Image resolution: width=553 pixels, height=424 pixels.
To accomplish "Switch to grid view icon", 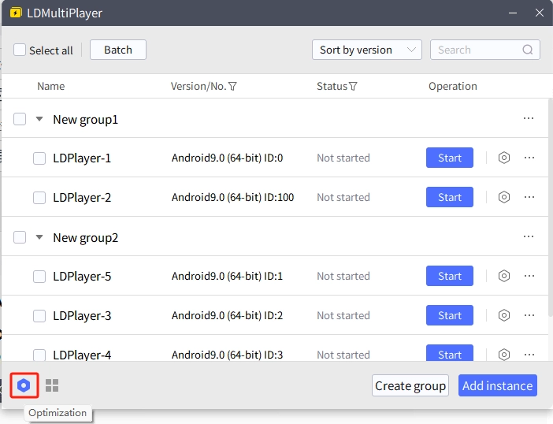I will point(52,385).
